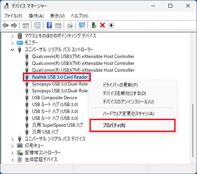197x174 pixels.
Task: Select Realtek USB 3.0 Card Reader
Action: pyautogui.click(x=60, y=77)
